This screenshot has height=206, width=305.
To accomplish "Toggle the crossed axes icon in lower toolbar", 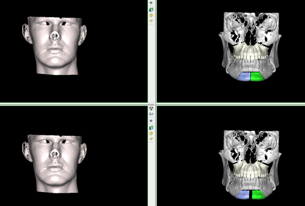I will [151, 139].
